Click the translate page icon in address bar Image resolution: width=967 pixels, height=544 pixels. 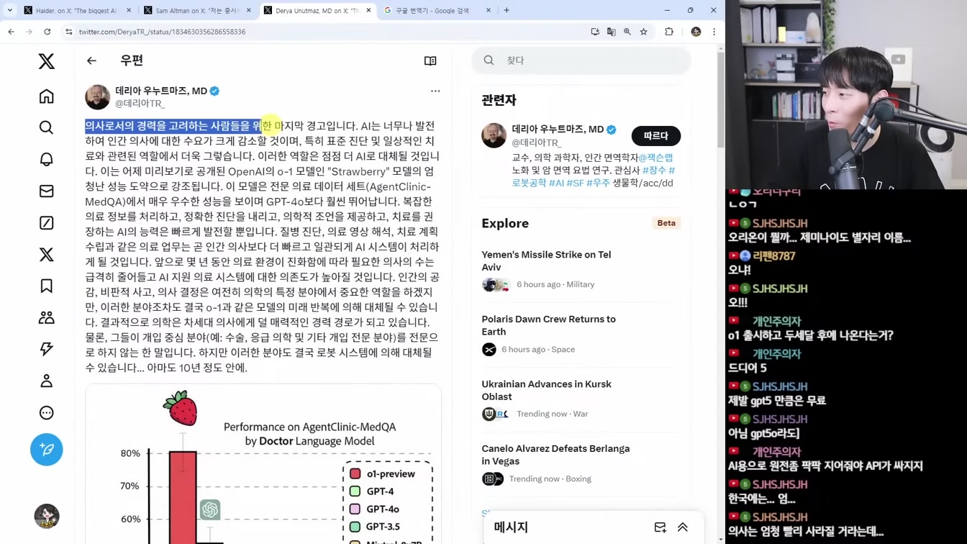[611, 32]
